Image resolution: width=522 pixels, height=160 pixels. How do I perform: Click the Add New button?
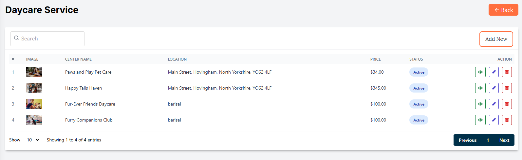(496, 39)
